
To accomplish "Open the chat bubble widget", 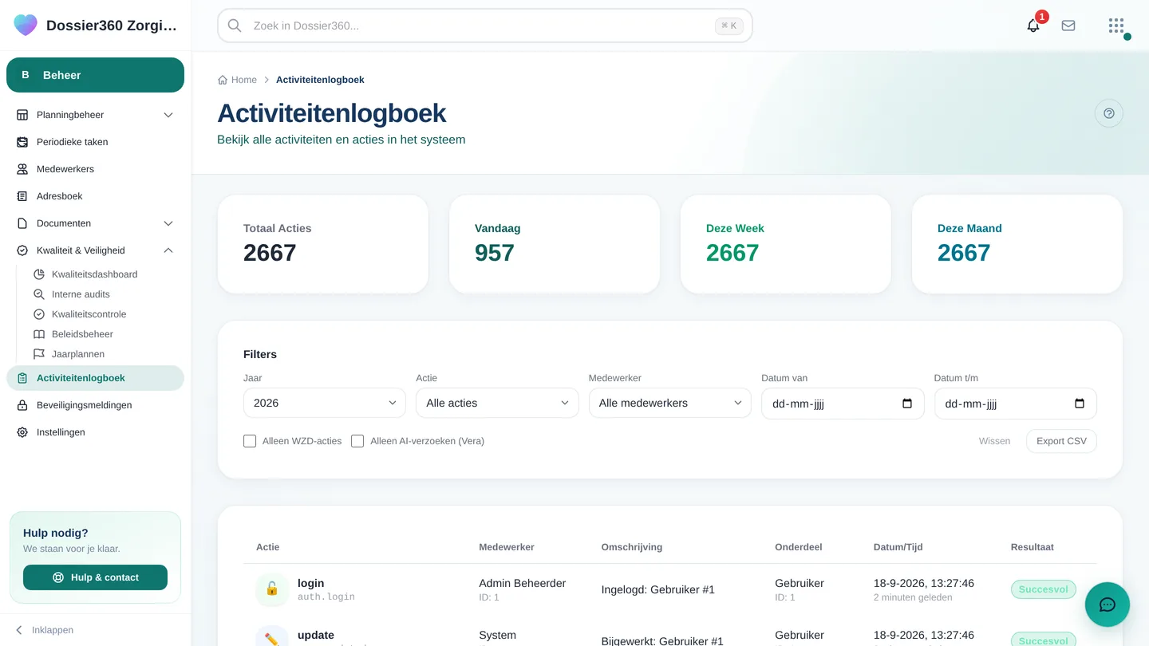I will (x=1108, y=605).
